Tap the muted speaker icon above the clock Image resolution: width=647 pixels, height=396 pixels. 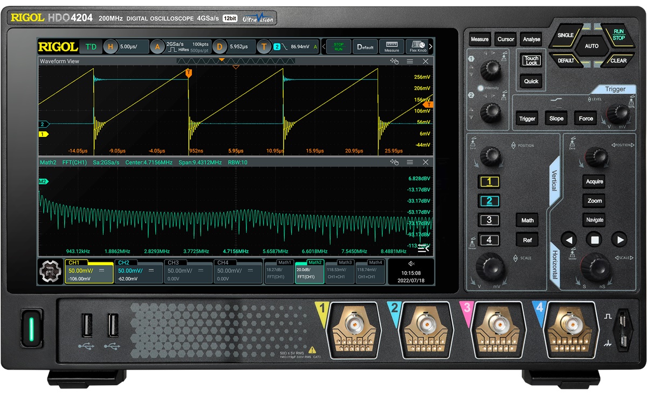(411, 263)
